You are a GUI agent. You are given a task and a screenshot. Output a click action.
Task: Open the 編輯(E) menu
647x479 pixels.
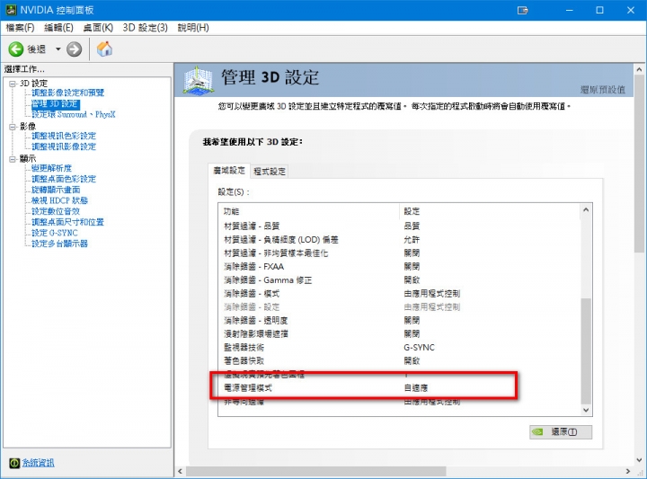pos(58,28)
